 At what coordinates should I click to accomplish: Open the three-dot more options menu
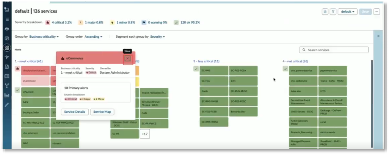[376, 12]
